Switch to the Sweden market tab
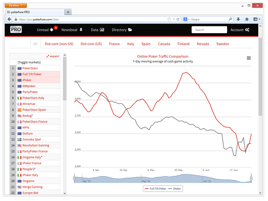268x201 pixels. click(x=223, y=44)
